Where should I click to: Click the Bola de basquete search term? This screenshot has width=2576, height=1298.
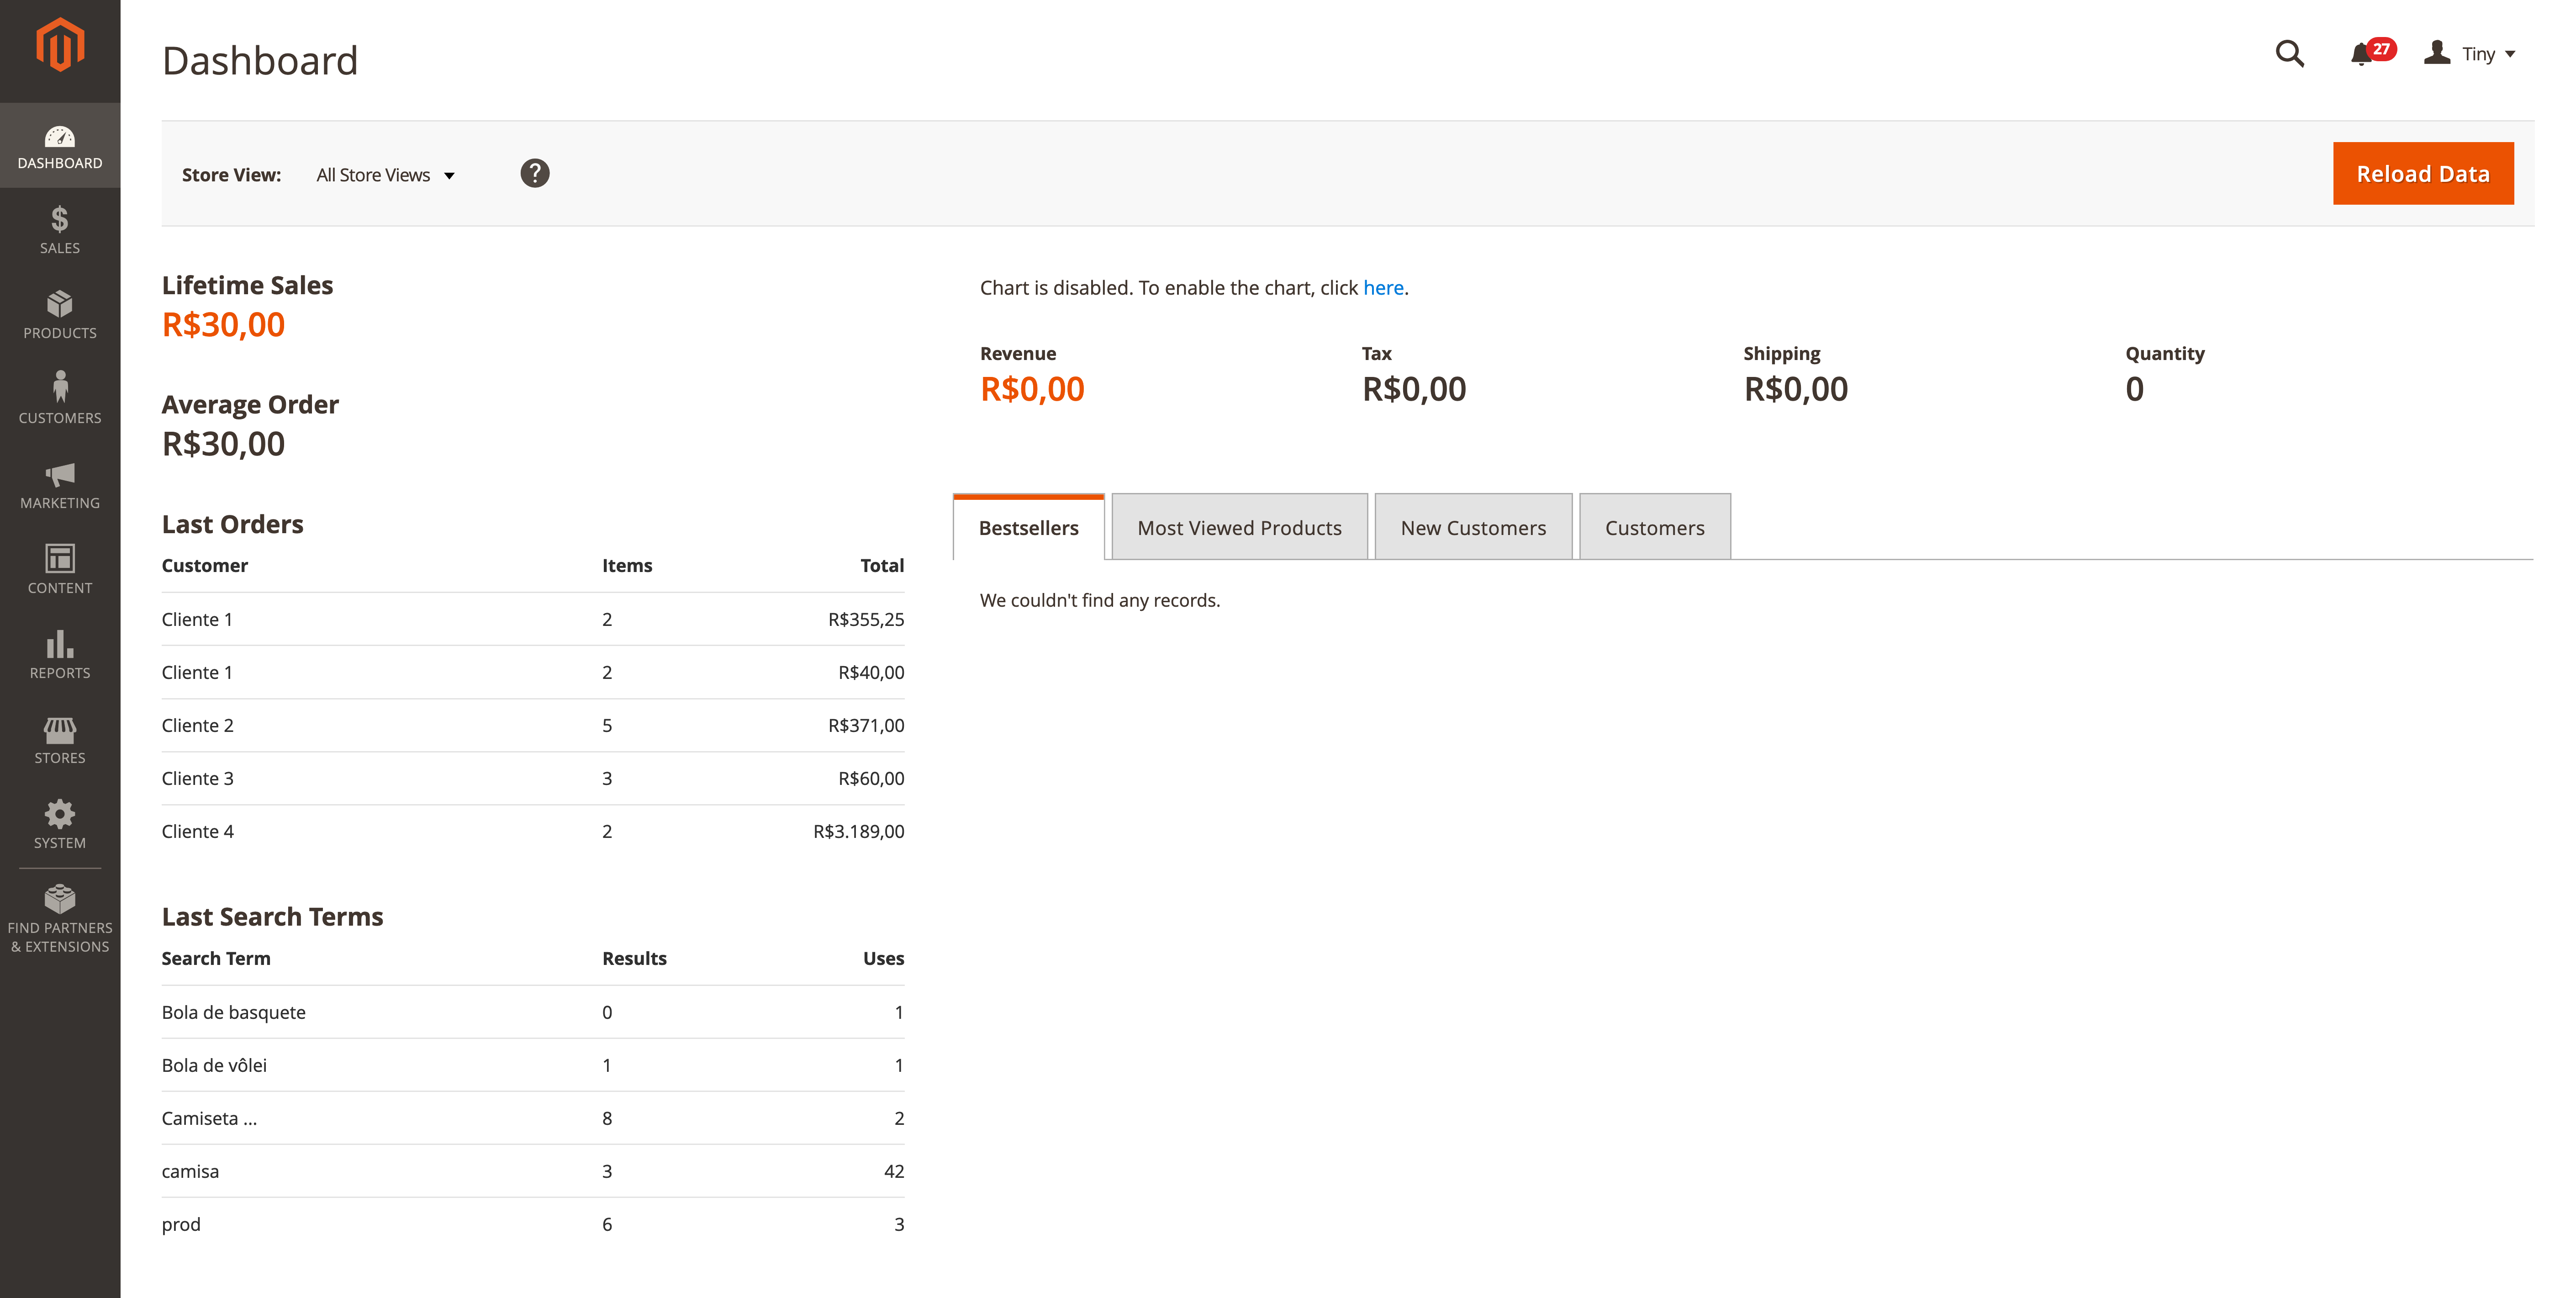point(233,1012)
